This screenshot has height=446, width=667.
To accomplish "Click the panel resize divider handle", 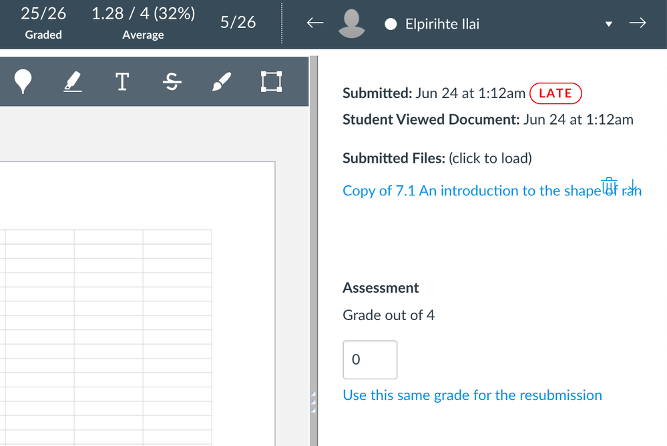I will (x=313, y=403).
